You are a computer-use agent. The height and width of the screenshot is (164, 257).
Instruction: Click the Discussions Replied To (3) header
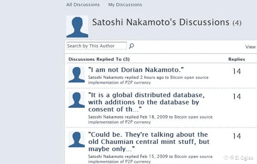pos(99,59)
